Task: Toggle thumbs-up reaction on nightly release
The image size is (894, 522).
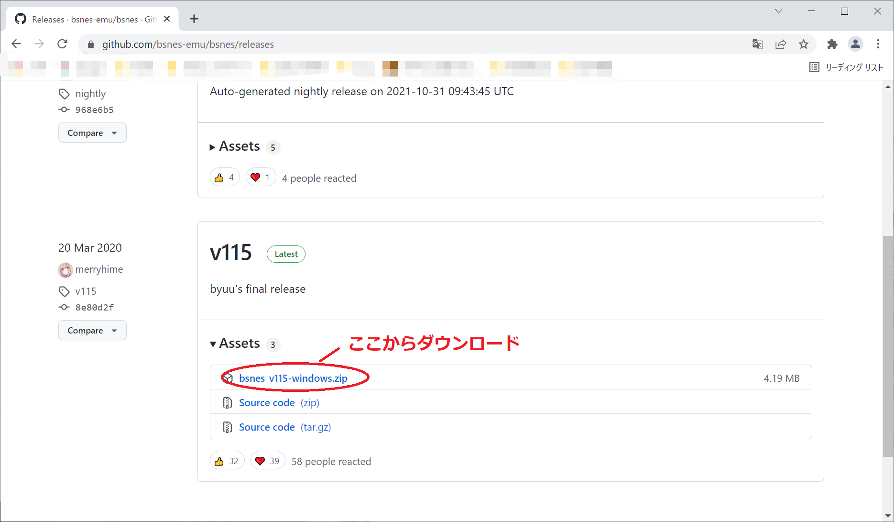Action: coord(225,178)
